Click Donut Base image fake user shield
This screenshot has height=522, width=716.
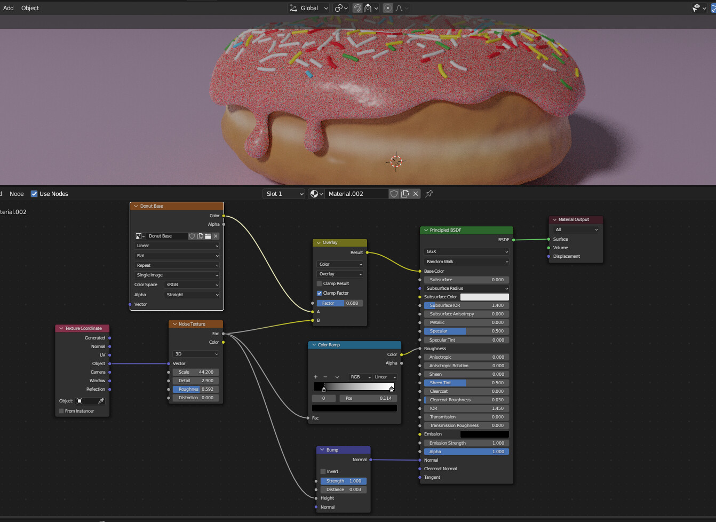192,236
